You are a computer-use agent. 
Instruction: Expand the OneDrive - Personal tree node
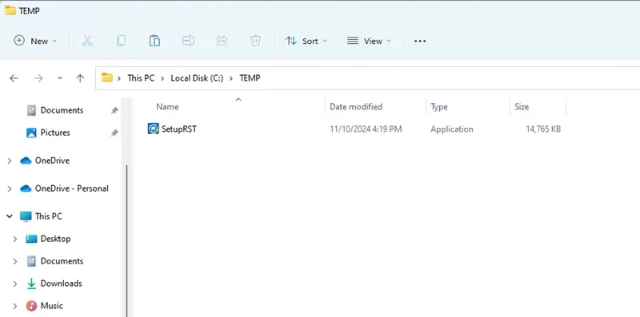click(10, 188)
